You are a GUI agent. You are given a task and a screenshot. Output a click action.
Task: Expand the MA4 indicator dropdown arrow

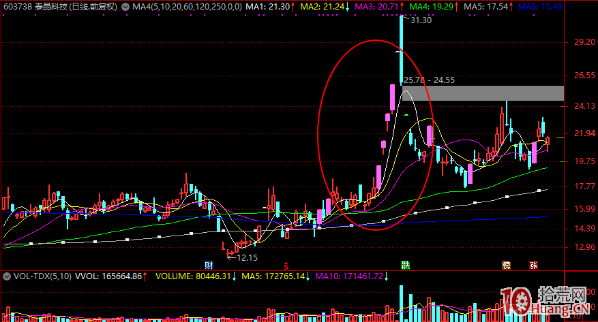tap(125, 7)
